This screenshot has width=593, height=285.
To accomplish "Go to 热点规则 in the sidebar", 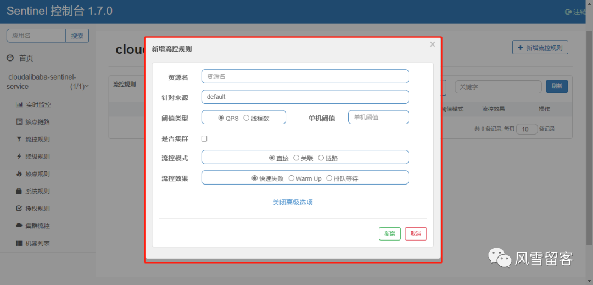I will pyautogui.click(x=37, y=174).
